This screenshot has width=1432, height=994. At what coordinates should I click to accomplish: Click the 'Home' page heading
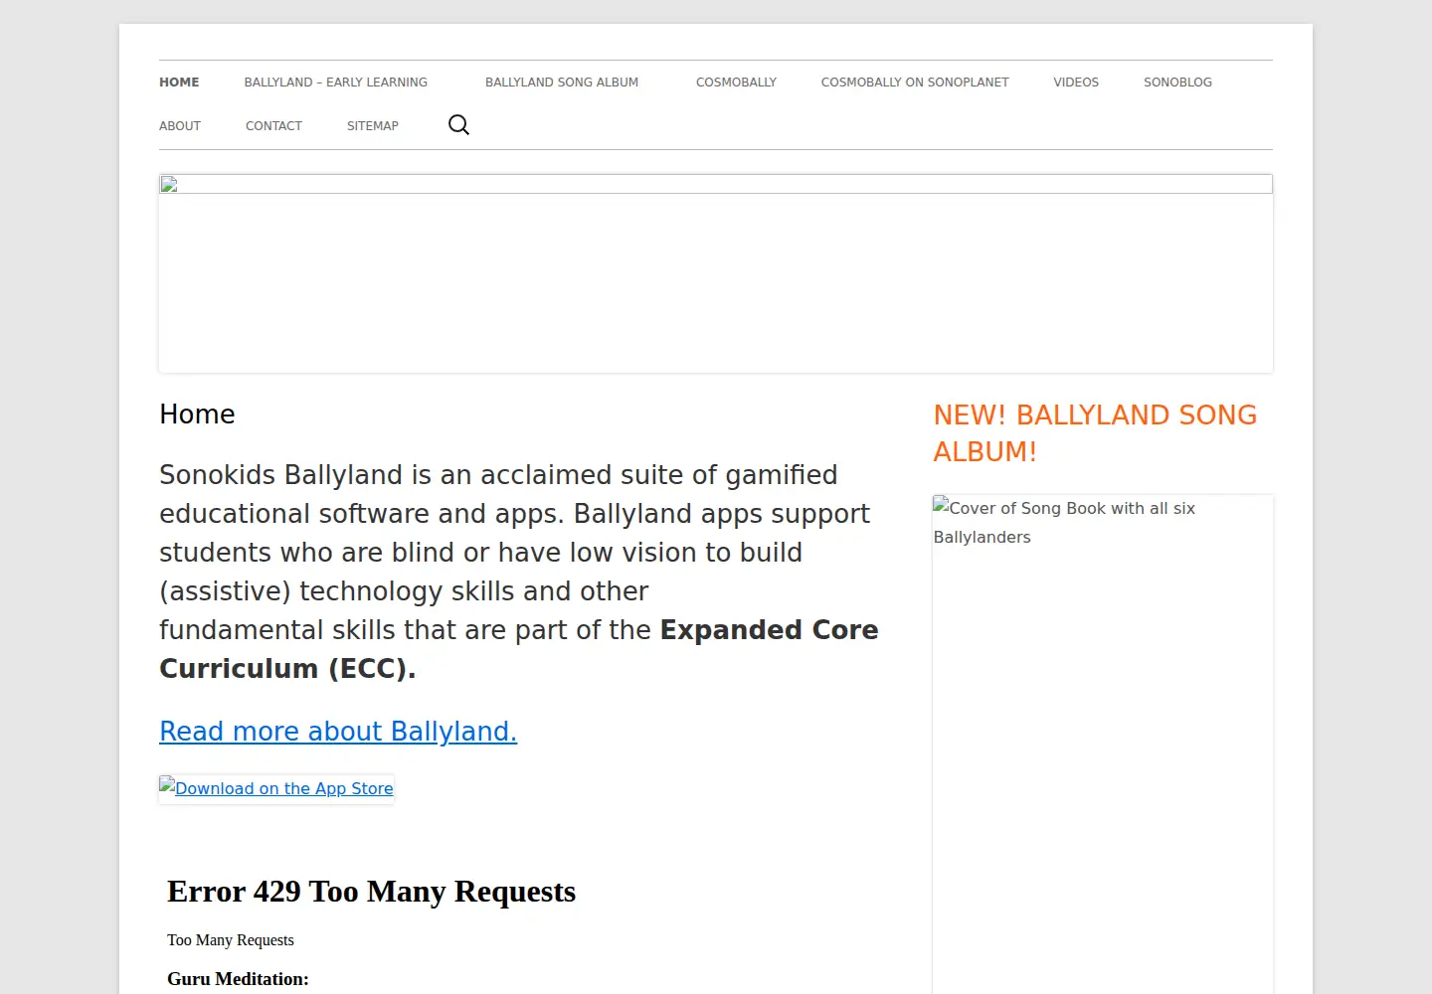coord(197,414)
